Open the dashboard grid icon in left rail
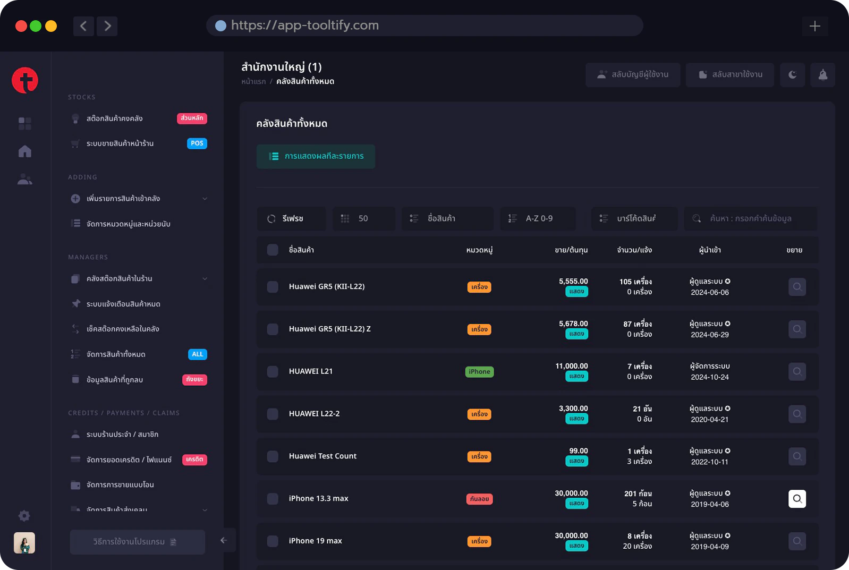The width and height of the screenshot is (849, 570). [x=25, y=124]
